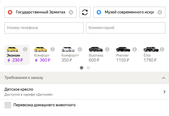Click the Перевозка домашнего животного label
The height and width of the screenshot is (116, 169).
pyautogui.click(x=44, y=105)
